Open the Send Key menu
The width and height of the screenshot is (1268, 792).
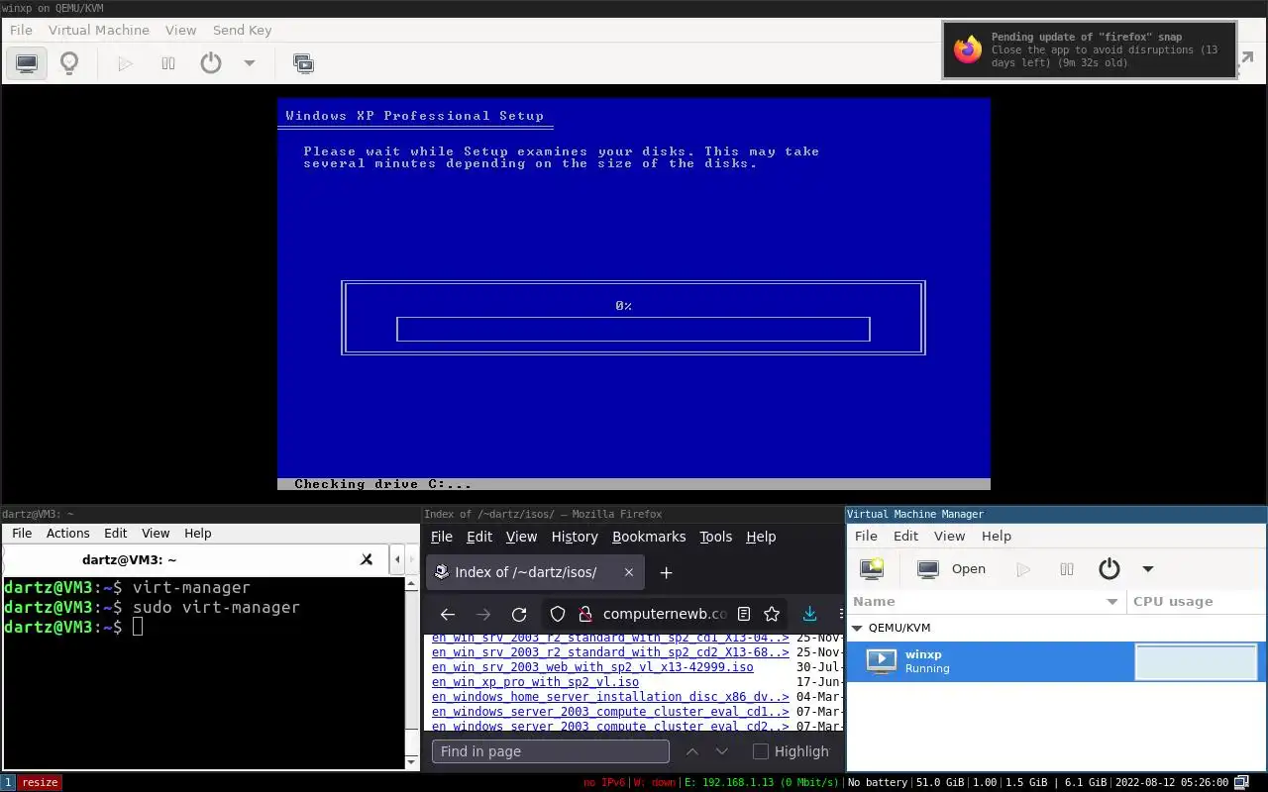point(242,30)
